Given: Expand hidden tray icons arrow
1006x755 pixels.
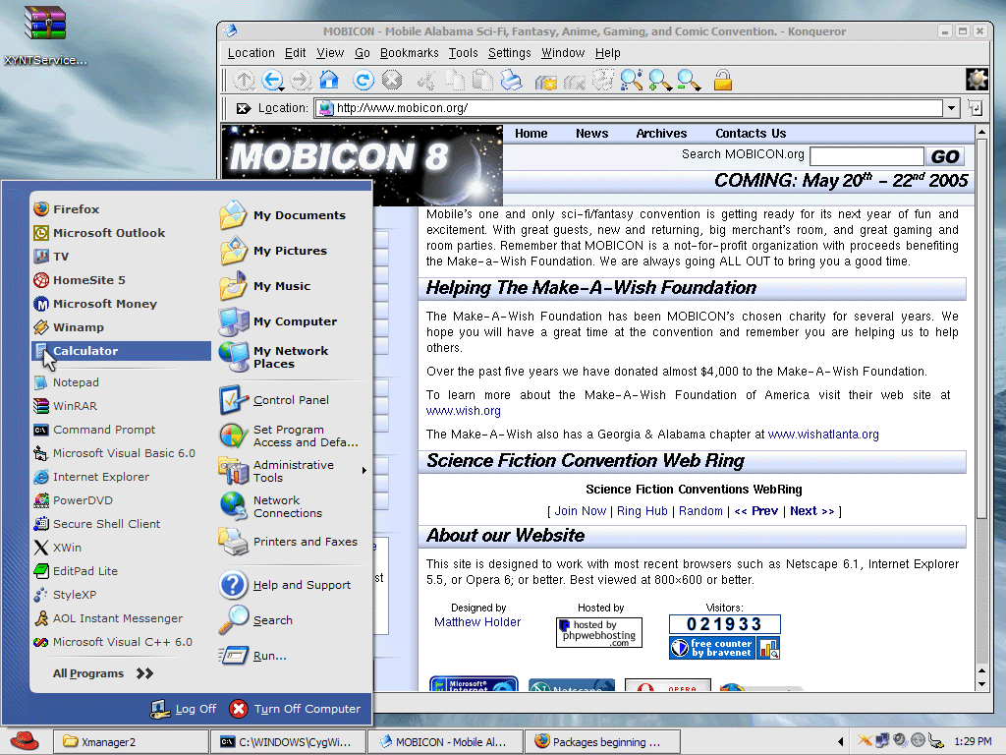Looking at the screenshot, I should tap(840, 742).
